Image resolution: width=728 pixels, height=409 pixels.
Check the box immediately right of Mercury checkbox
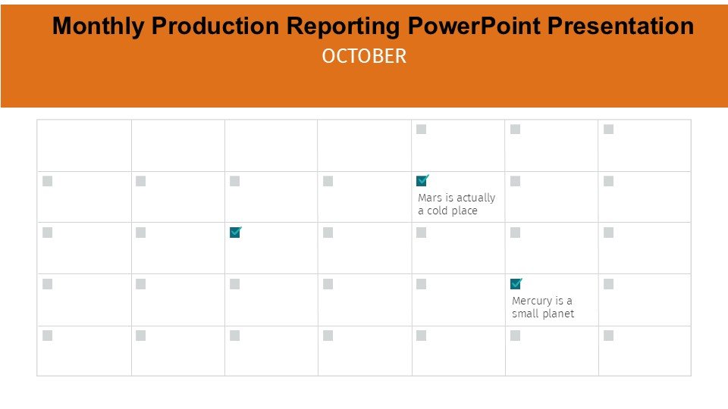click(x=609, y=284)
